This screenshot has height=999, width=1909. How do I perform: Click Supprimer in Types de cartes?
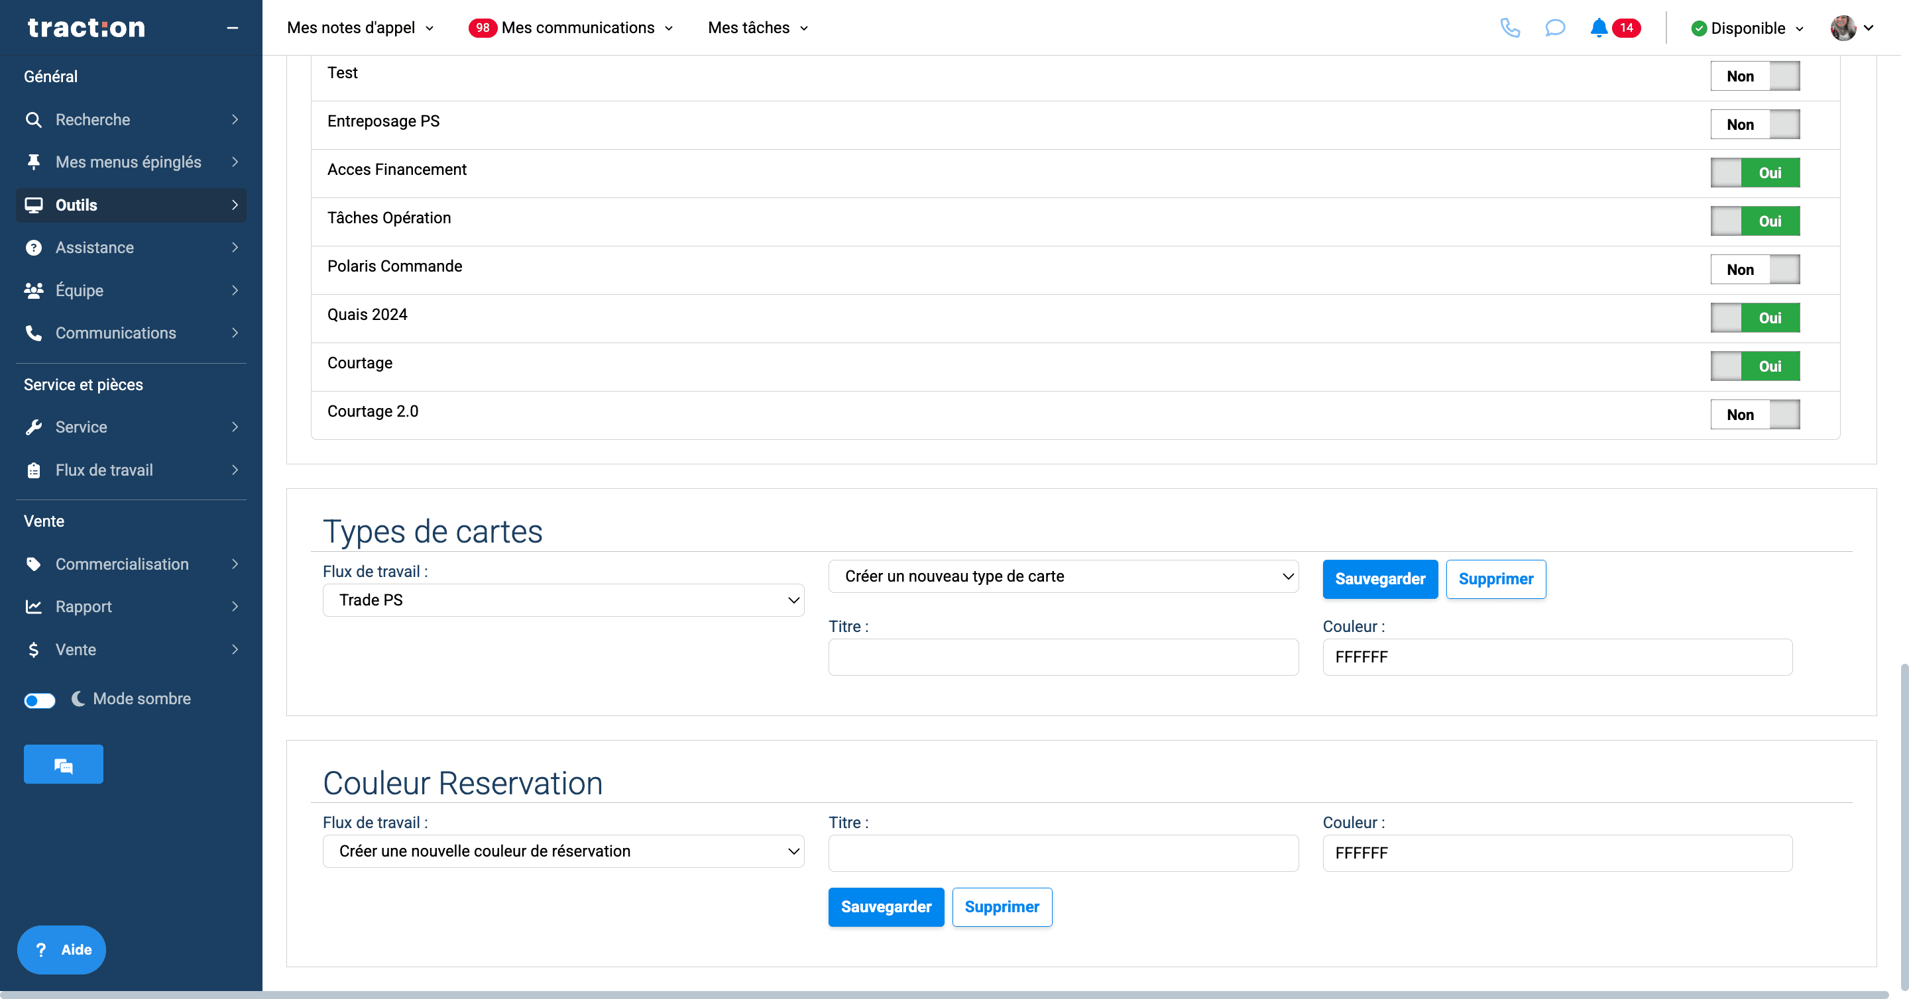click(1495, 578)
